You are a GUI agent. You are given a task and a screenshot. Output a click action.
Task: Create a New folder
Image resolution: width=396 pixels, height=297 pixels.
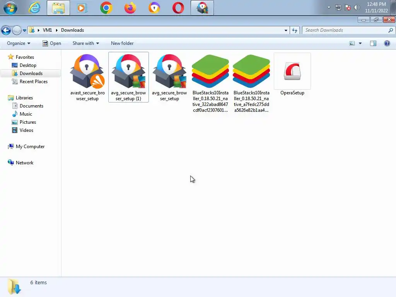click(122, 43)
